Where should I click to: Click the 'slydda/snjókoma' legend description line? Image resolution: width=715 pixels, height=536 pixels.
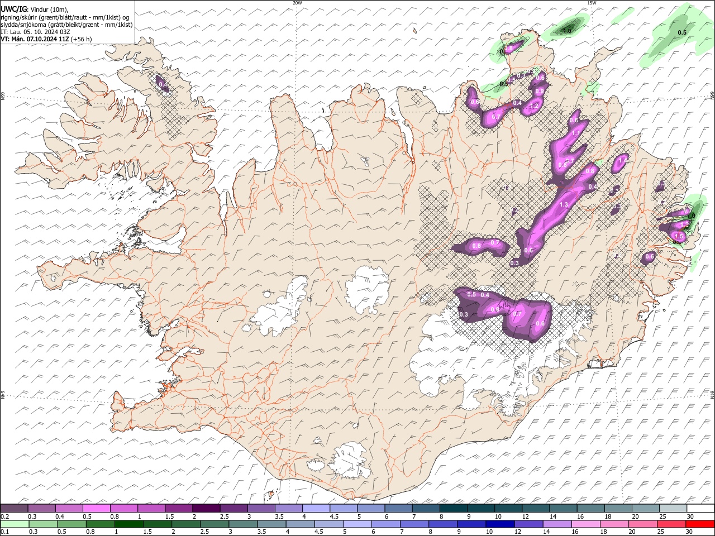[66, 25]
